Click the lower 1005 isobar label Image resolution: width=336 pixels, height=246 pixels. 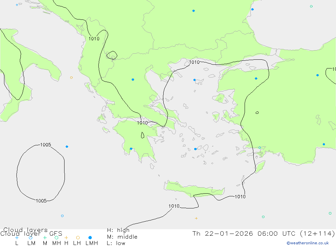click(41, 201)
